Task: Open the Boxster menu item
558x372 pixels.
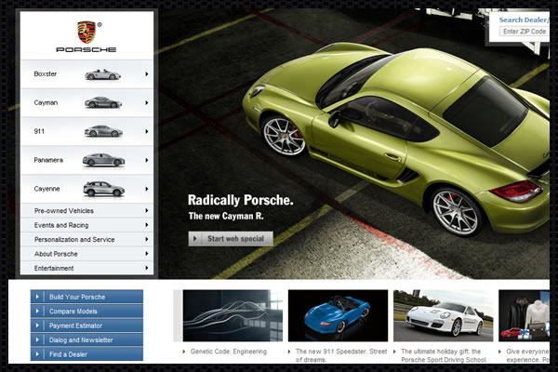Action: [86, 74]
